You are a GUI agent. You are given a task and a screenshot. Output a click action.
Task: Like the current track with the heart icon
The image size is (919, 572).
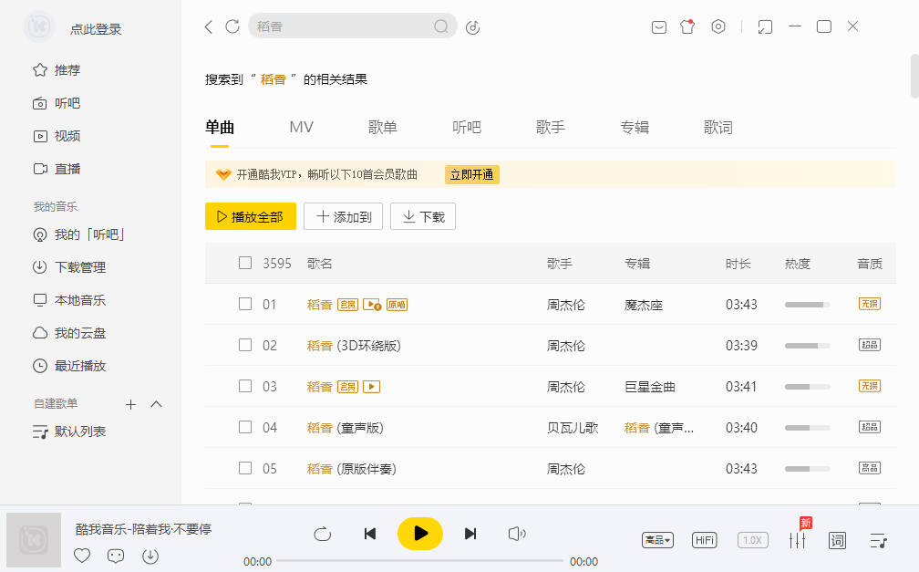click(x=82, y=555)
